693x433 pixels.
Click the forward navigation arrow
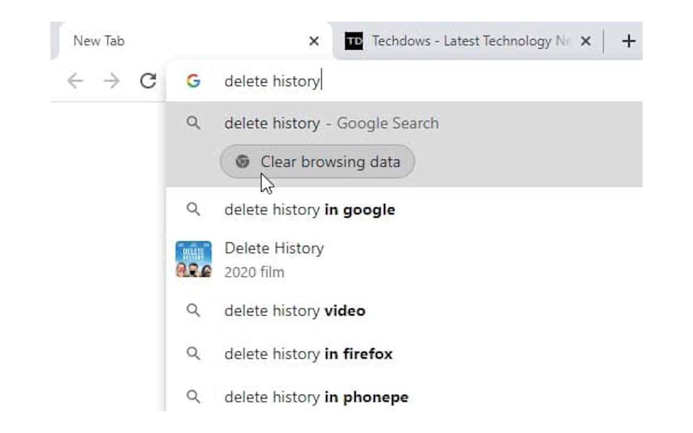click(x=112, y=81)
